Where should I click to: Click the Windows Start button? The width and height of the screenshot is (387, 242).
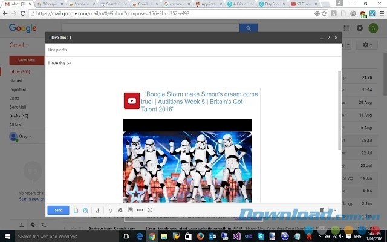coord(6,237)
